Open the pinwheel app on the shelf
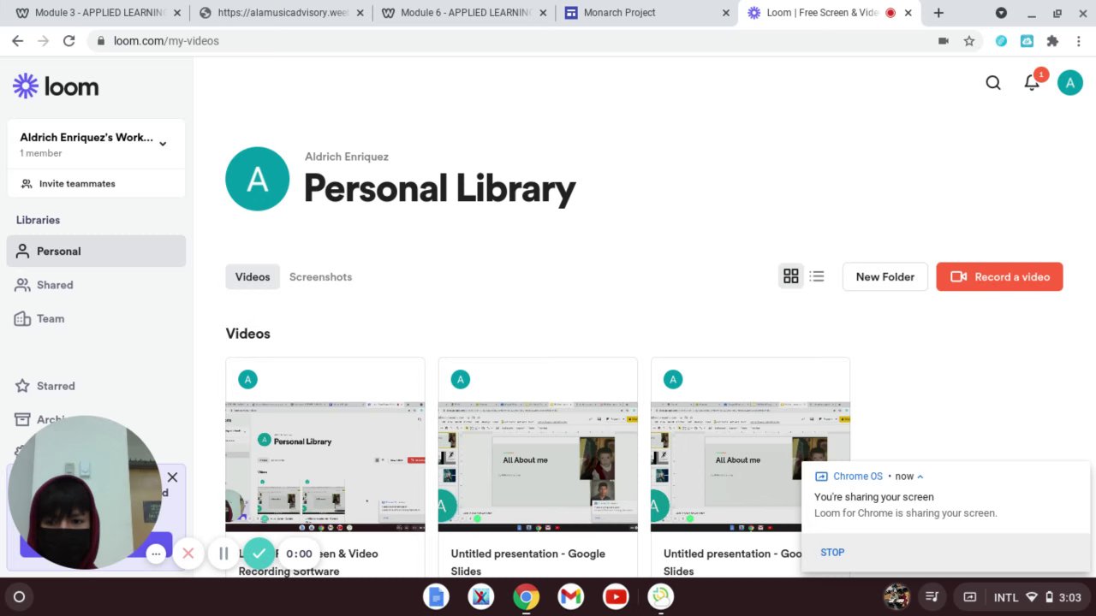Image resolution: width=1096 pixels, height=616 pixels. (660, 597)
